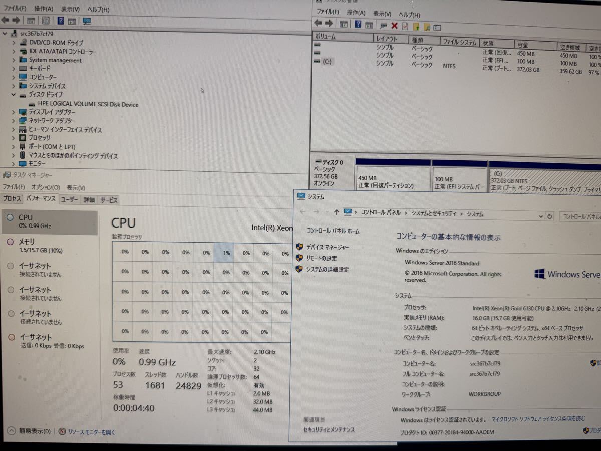
Task: Switch to the プロセス tab in Task Manager
Action: (12, 199)
